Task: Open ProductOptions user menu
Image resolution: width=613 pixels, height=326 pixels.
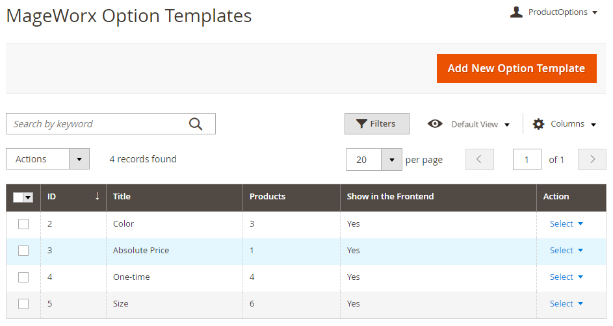Action: coord(563,12)
